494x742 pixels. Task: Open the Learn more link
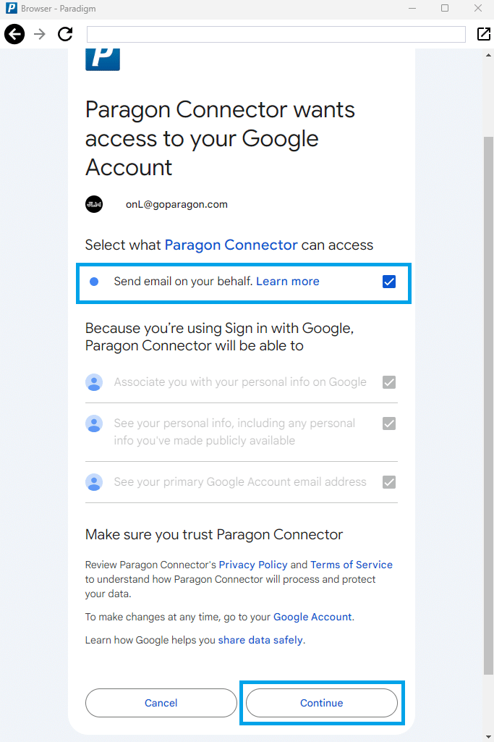point(288,282)
